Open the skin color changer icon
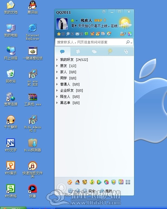This screenshot has height=209, width=167. click(130, 34)
